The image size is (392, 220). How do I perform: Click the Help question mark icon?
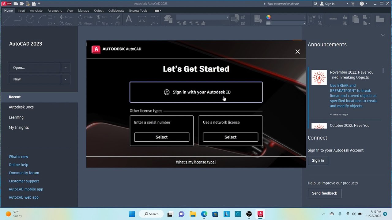coord(362,4)
